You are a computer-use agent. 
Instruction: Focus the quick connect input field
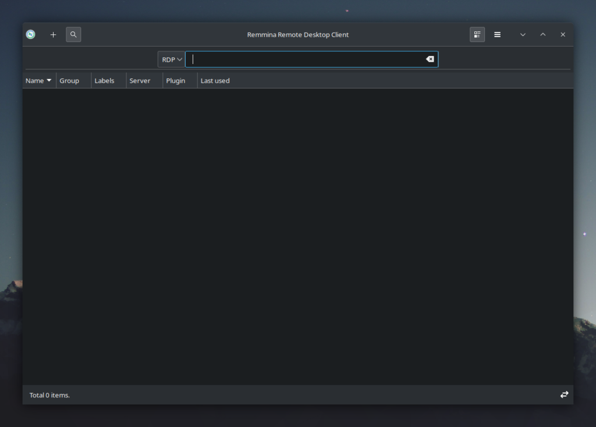[x=303, y=59]
